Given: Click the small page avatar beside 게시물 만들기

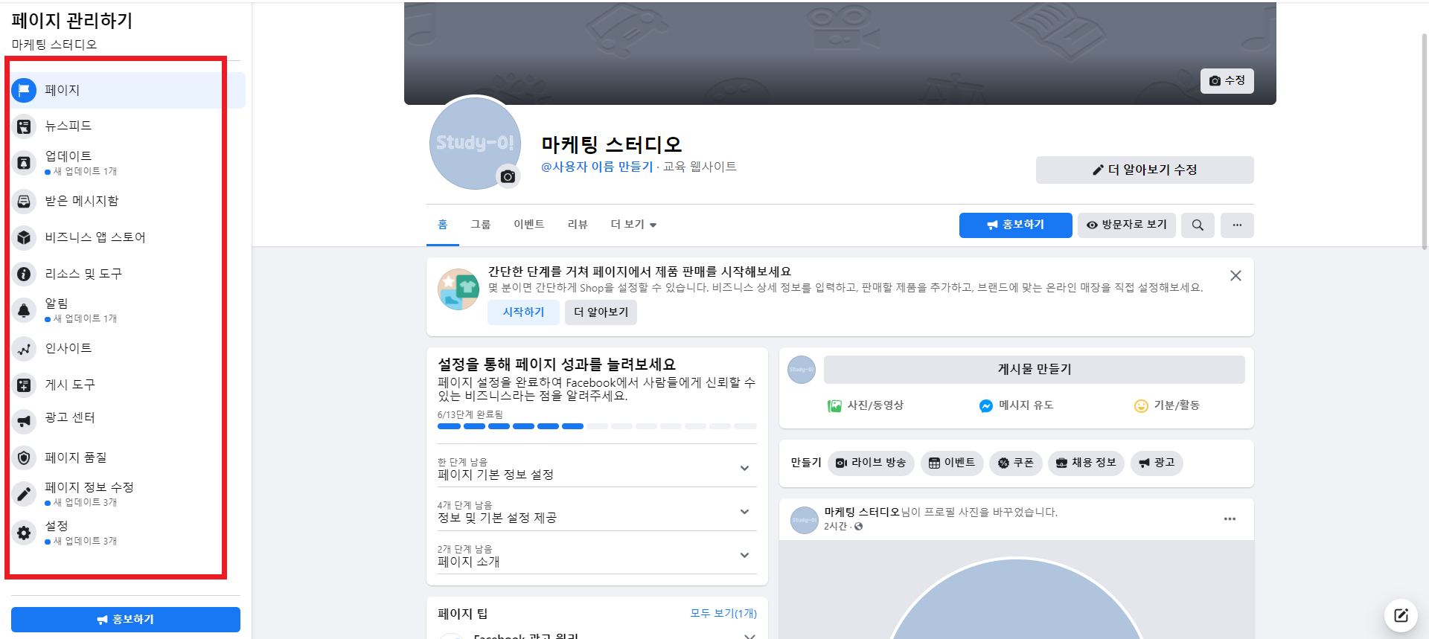Looking at the screenshot, I should click(802, 370).
